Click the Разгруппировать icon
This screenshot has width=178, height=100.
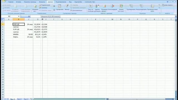(x=141, y=6)
